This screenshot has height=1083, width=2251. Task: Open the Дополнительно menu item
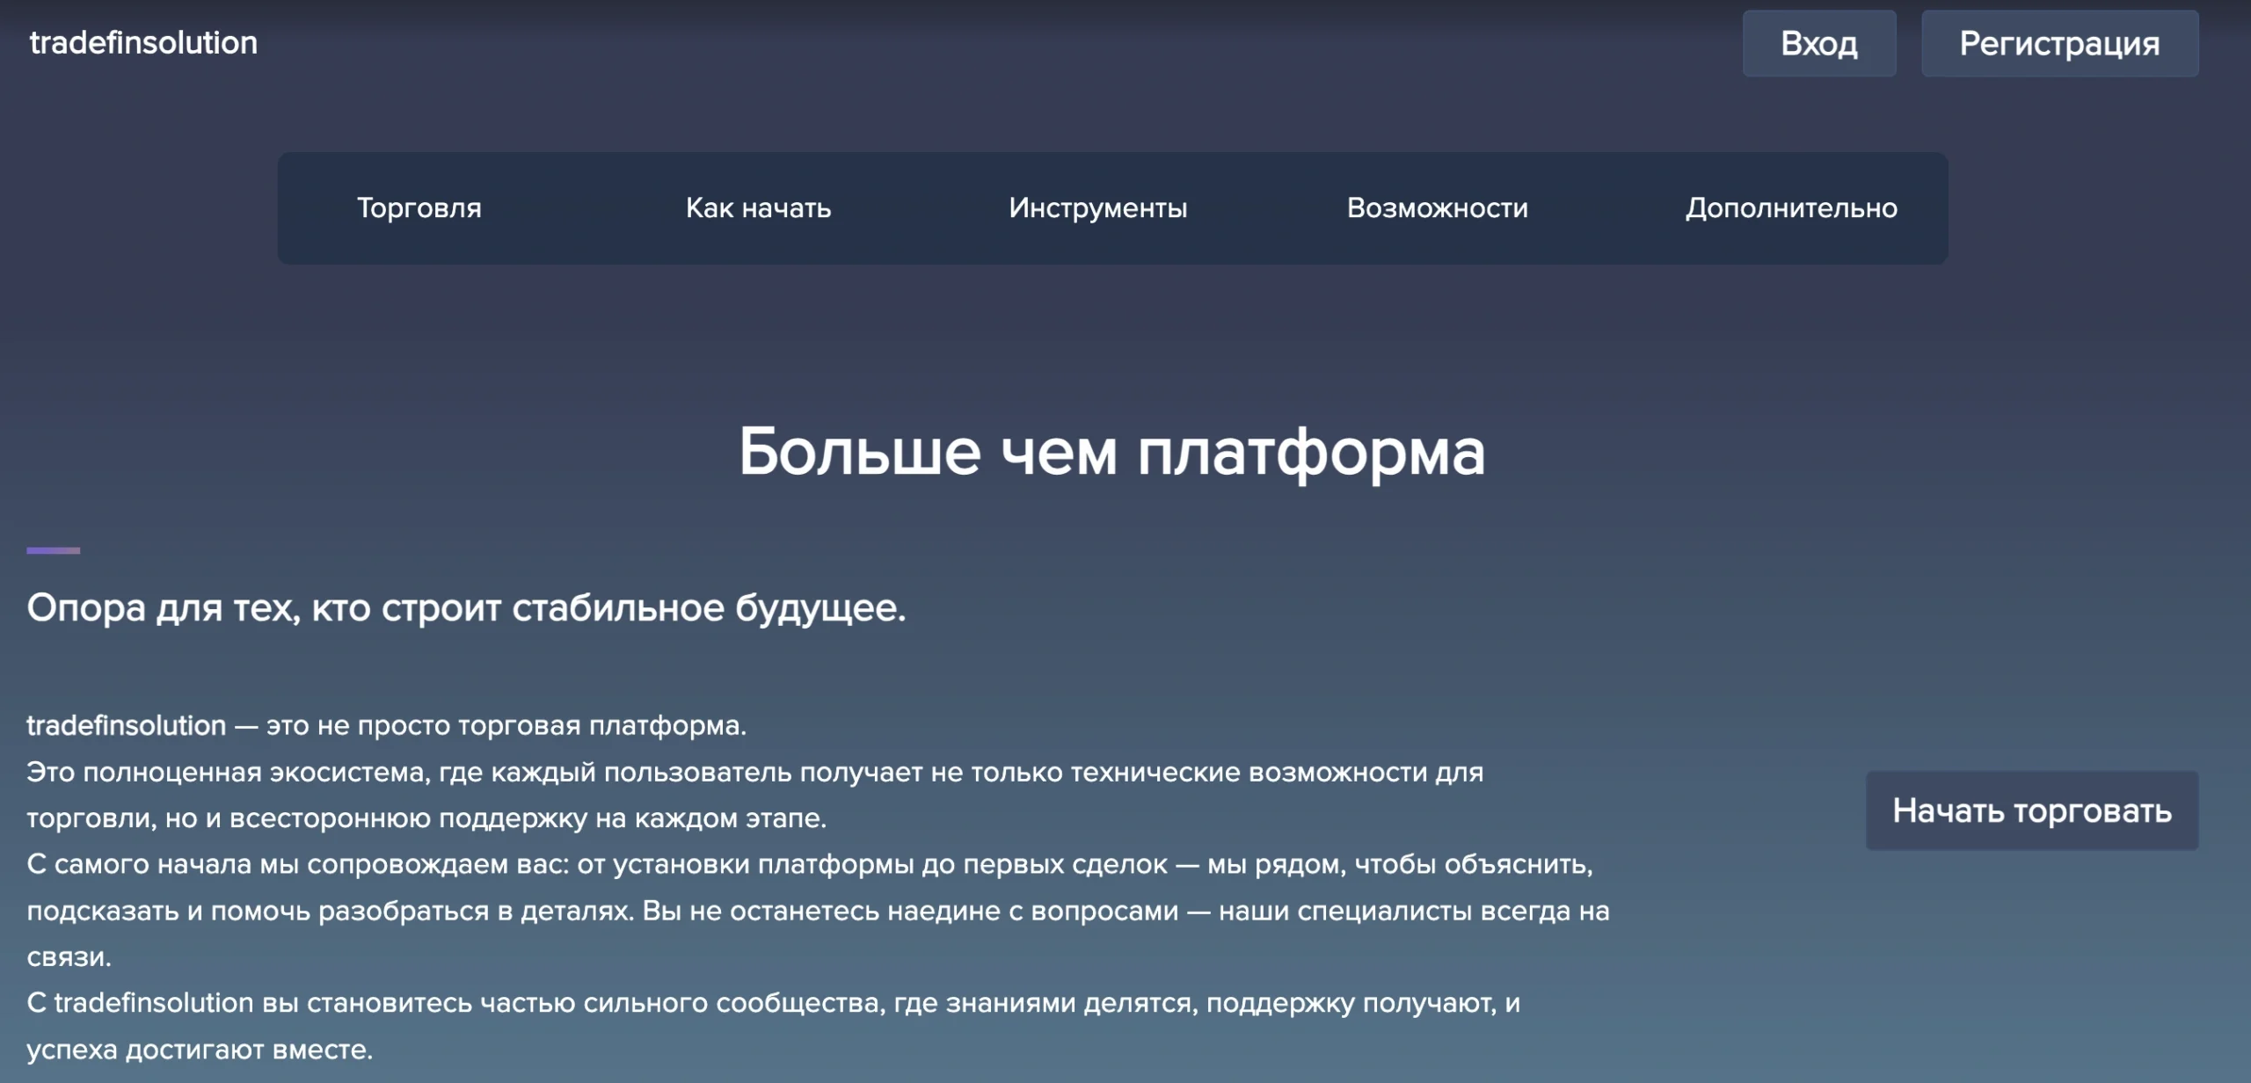point(1790,207)
